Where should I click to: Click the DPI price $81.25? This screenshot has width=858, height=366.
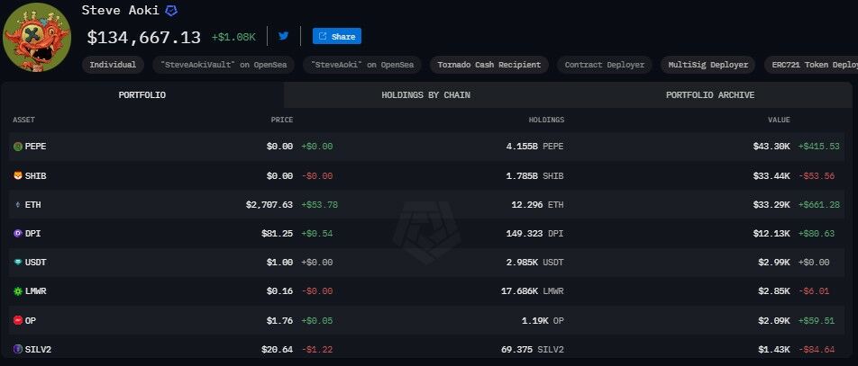point(277,233)
